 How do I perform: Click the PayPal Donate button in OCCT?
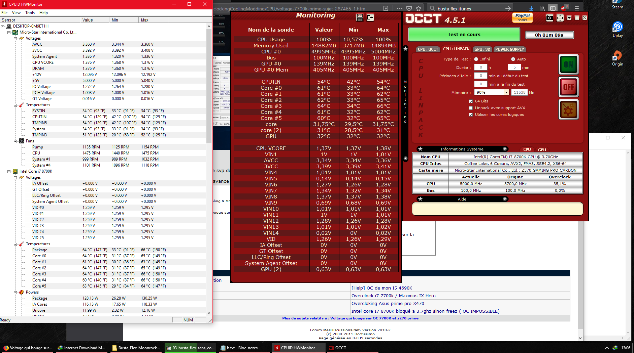[x=523, y=17]
